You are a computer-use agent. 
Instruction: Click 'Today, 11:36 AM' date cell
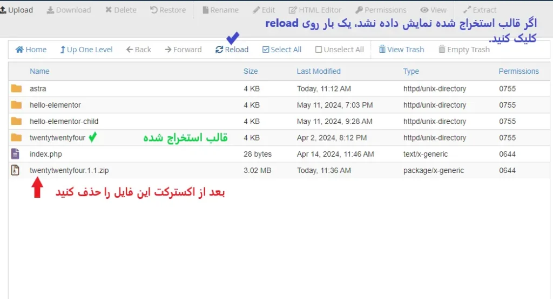324,170
